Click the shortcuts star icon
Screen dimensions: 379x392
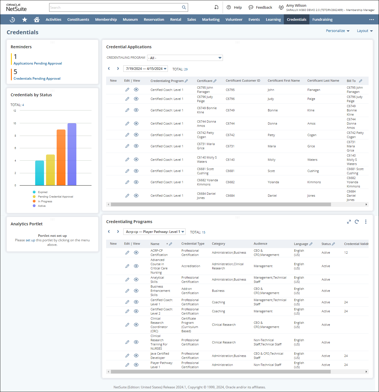pos(24,19)
